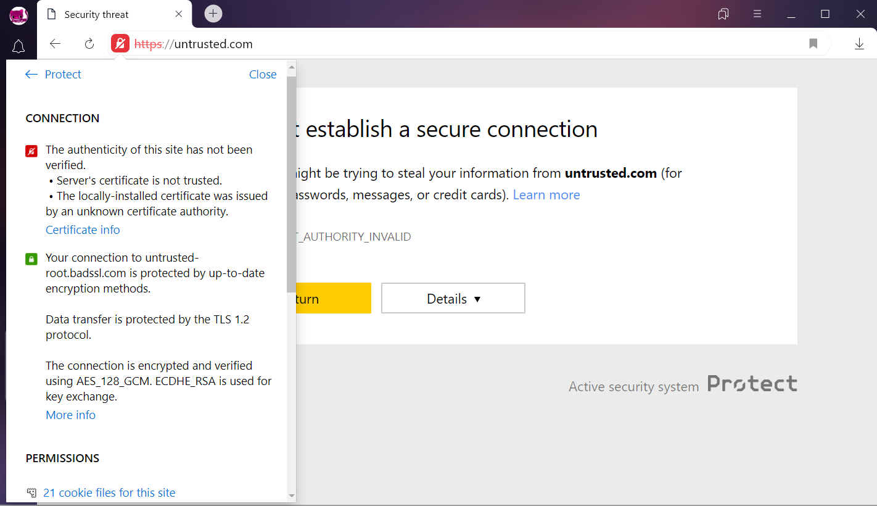Click the green encryption lock icon
Image resolution: width=877 pixels, height=506 pixels.
pyautogui.click(x=31, y=259)
